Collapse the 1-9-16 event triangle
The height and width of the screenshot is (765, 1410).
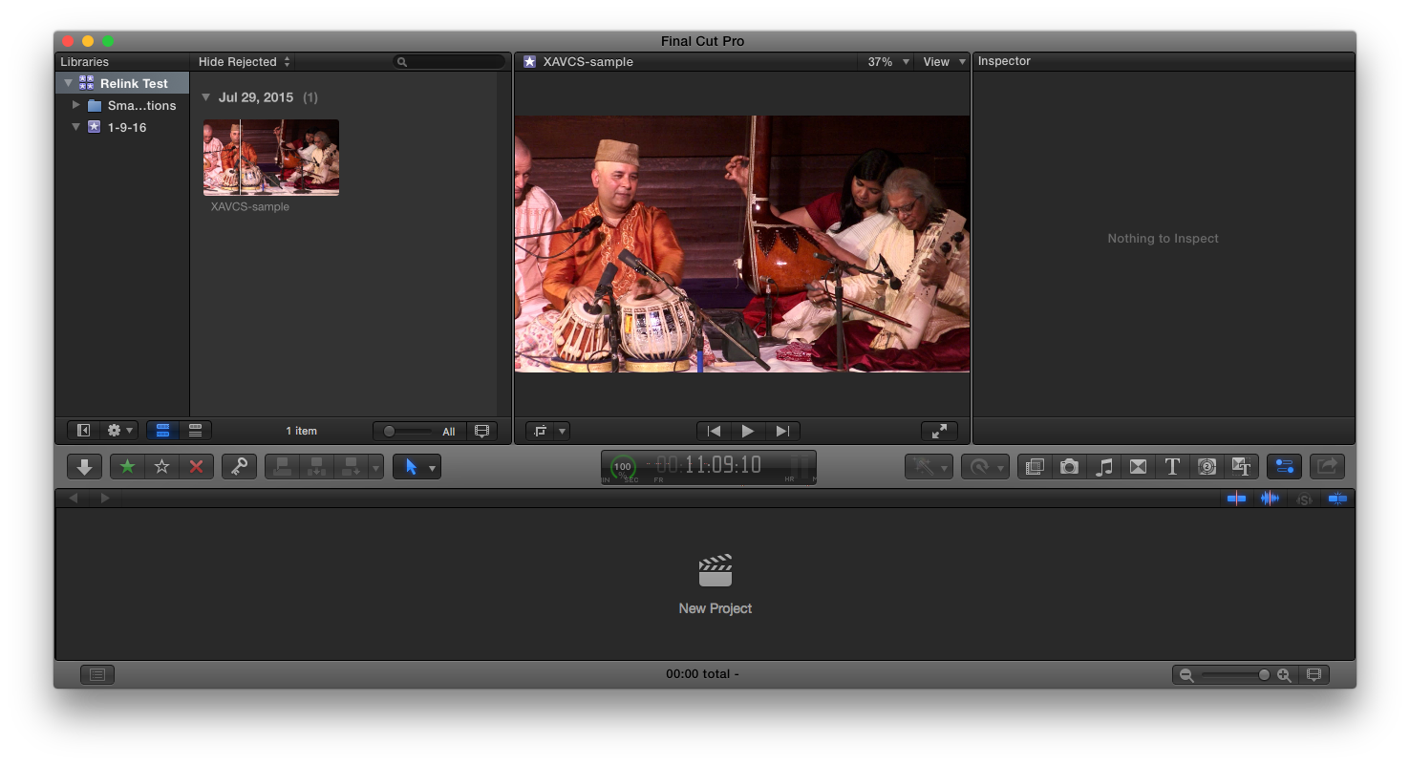click(76, 127)
